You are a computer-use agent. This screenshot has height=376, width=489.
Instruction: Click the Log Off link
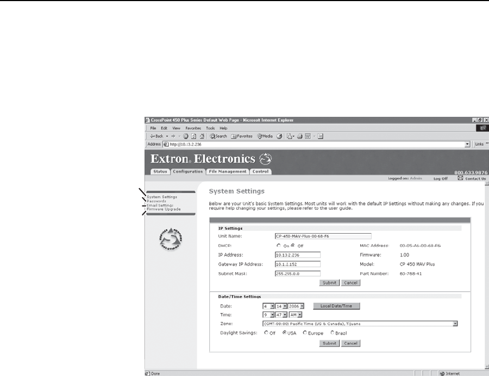click(x=440, y=179)
